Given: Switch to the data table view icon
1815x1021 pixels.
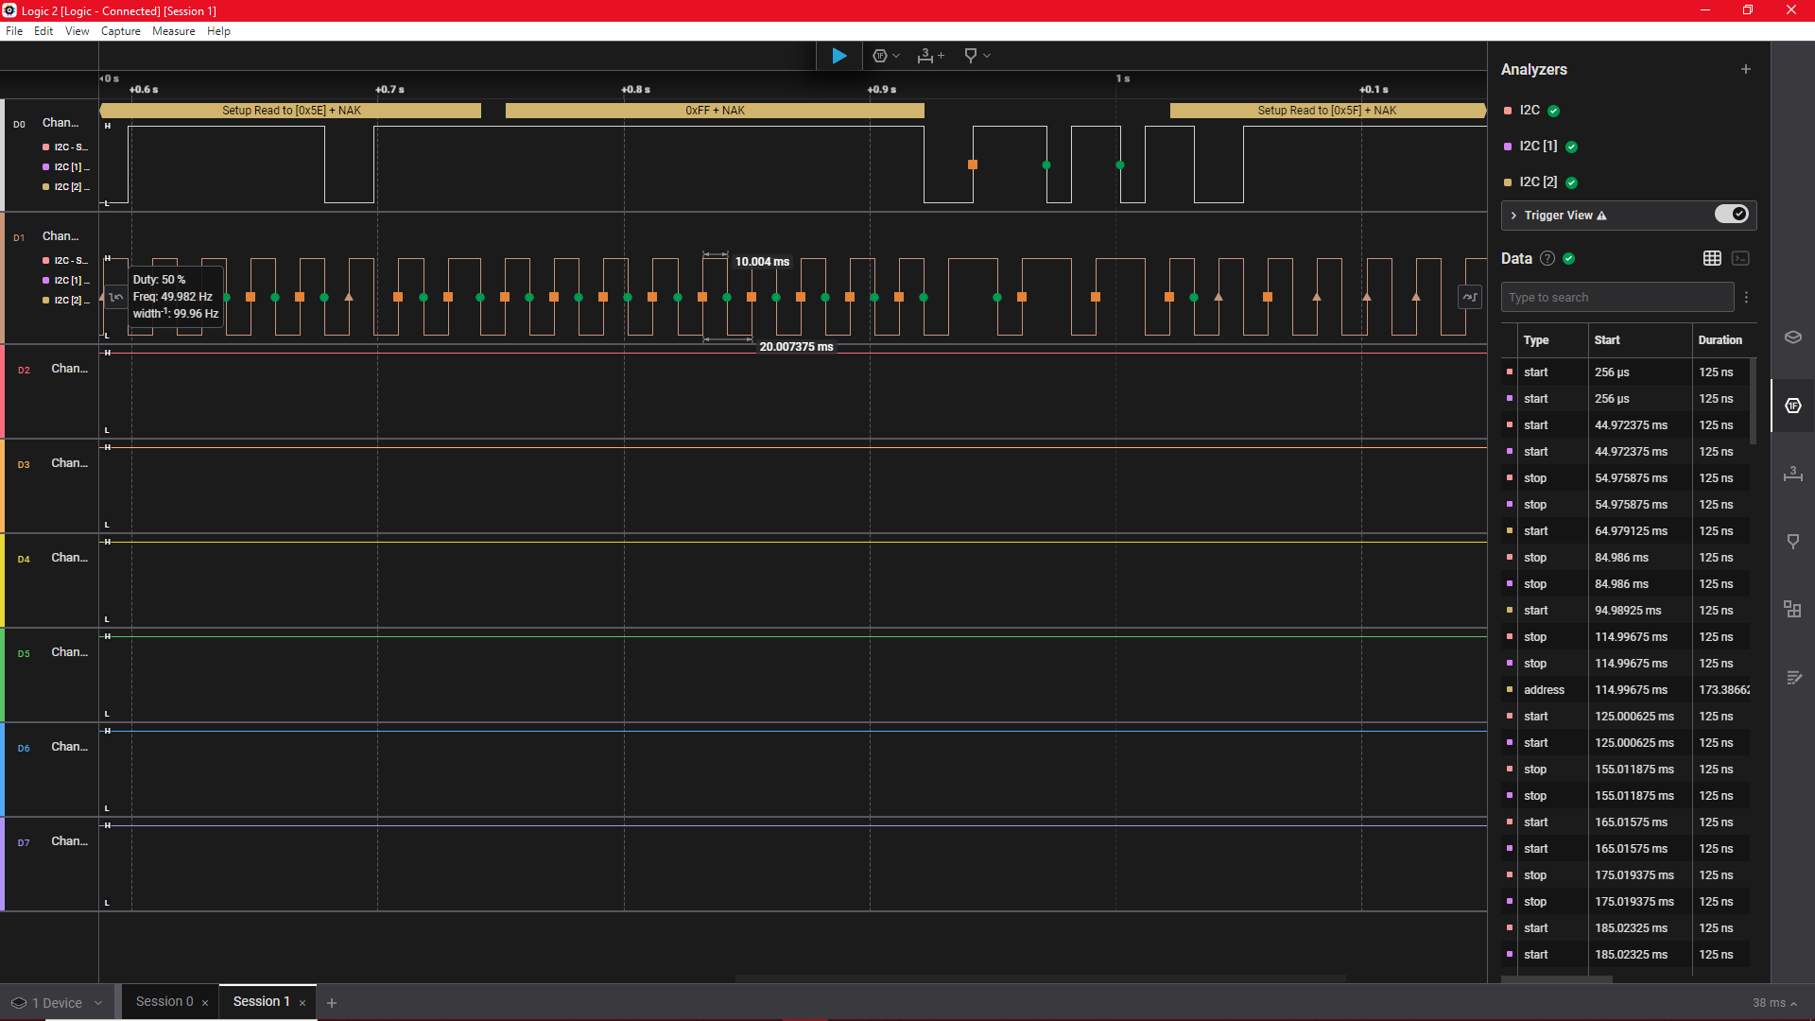Looking at the screenshot, I should click(1712, 258).
